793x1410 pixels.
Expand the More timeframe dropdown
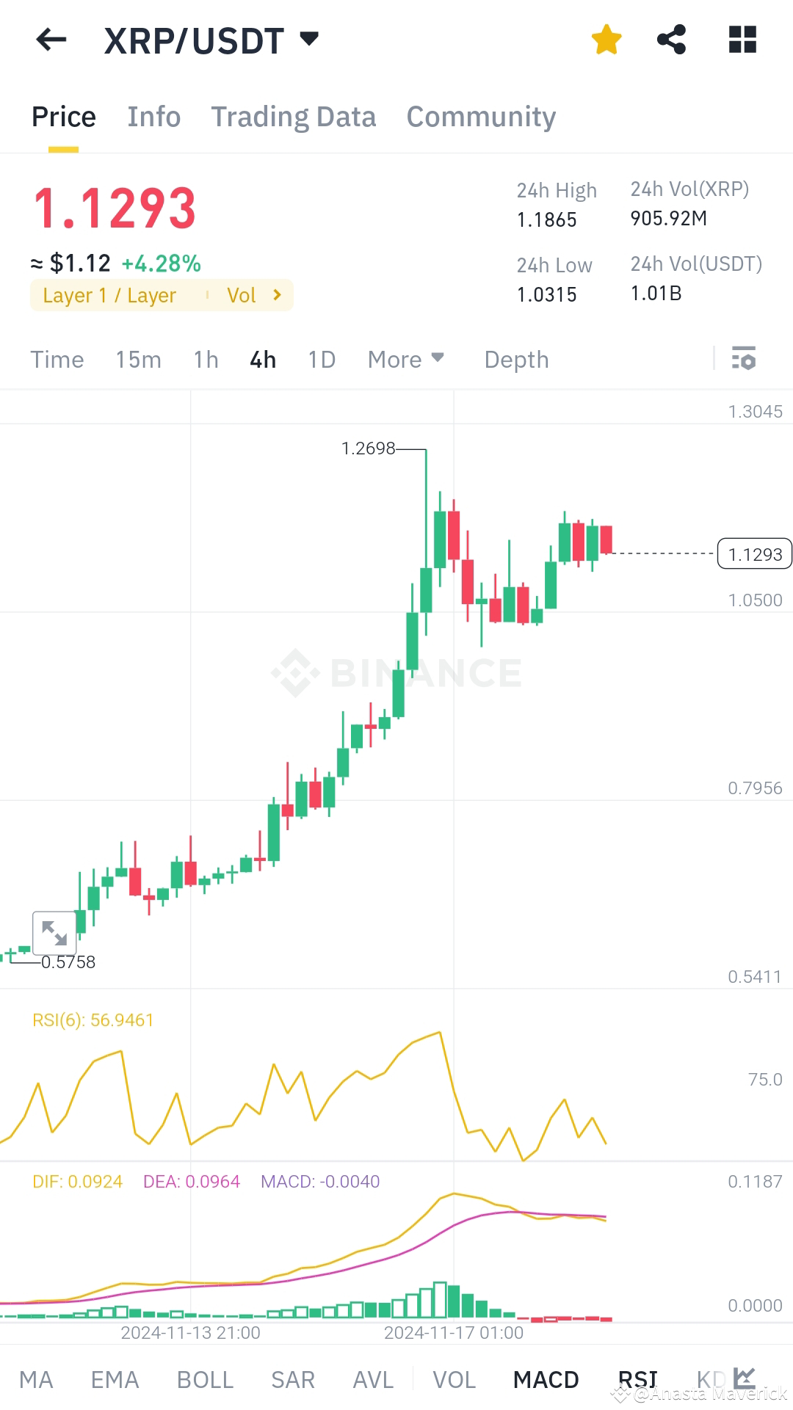point(406,360)
